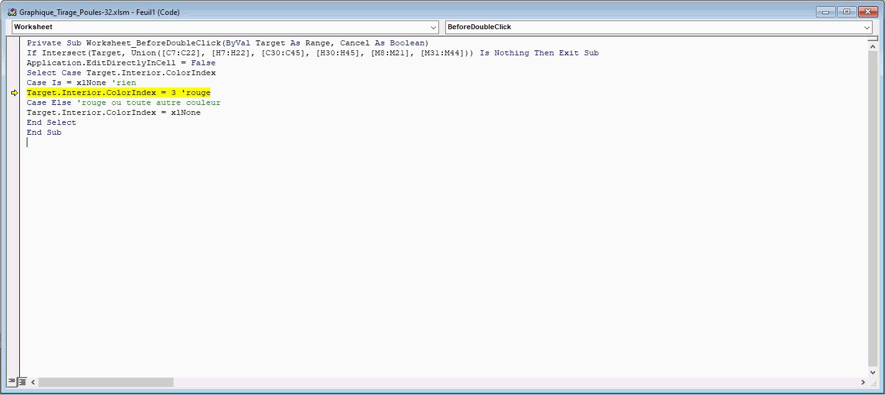The image size is (885, 395).
Task: Click the horizontal scrollbar right arrow
Action: (863, 382)
